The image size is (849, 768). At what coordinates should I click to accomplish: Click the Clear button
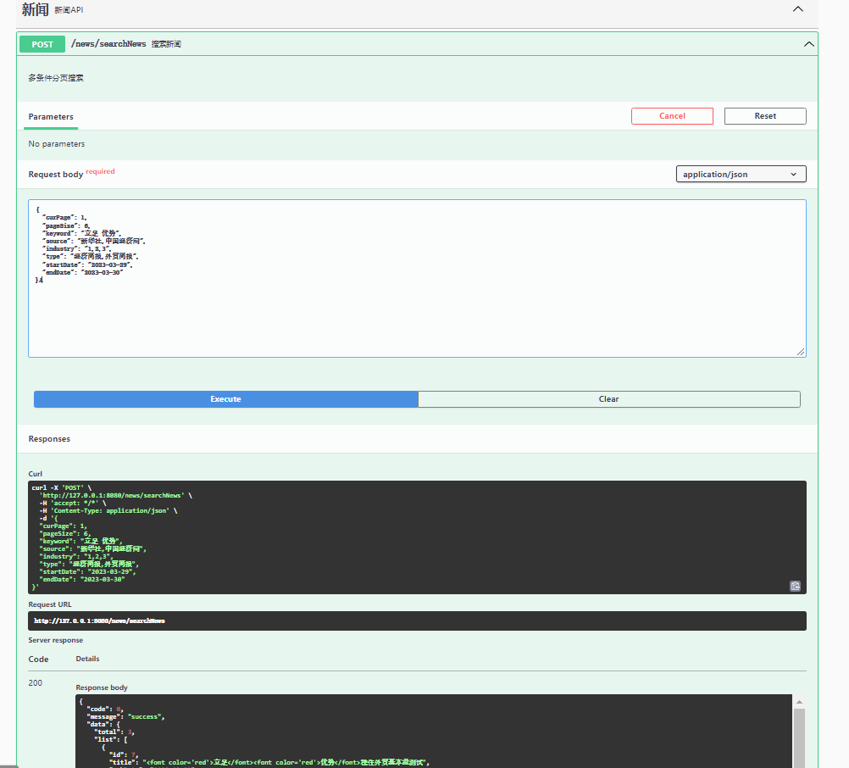608,399
